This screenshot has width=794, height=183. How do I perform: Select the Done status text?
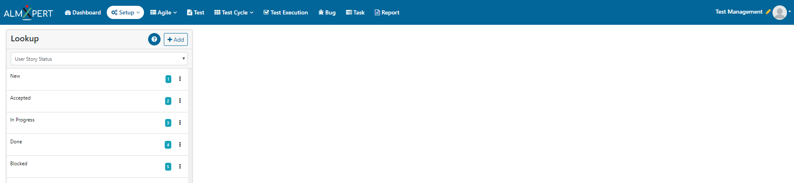click(16, 142)
